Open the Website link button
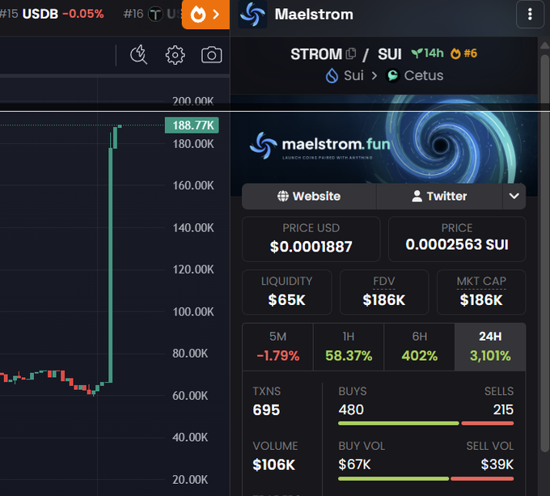 coord(309,196)
